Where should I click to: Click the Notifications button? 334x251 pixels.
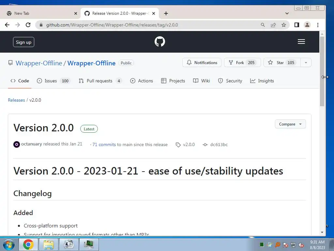point(202,62)
